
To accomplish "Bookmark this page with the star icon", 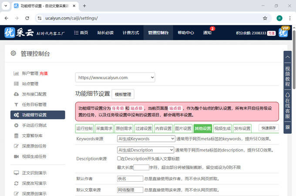I will [265, 18].
